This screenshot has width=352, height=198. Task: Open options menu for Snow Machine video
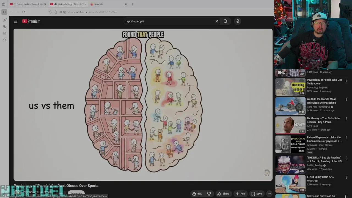point(346,100)
